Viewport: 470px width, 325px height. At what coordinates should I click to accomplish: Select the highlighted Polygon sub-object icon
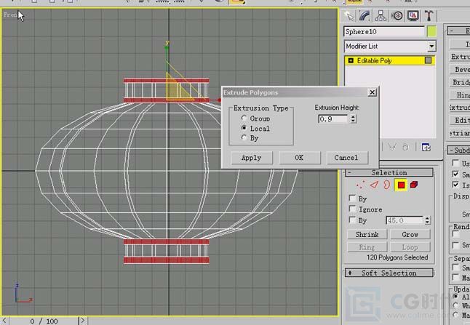(x=401, y=185)
